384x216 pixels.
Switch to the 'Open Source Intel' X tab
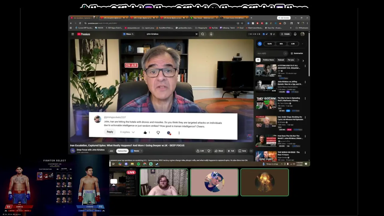(x=234, y=18)
